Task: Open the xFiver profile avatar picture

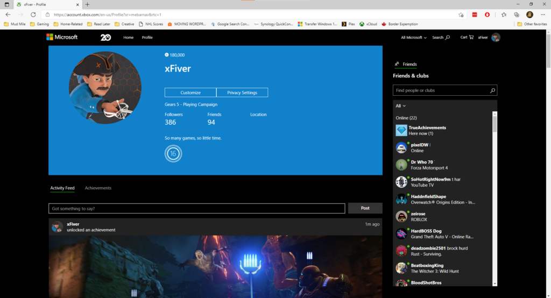Action: click(x=105, y=88)
